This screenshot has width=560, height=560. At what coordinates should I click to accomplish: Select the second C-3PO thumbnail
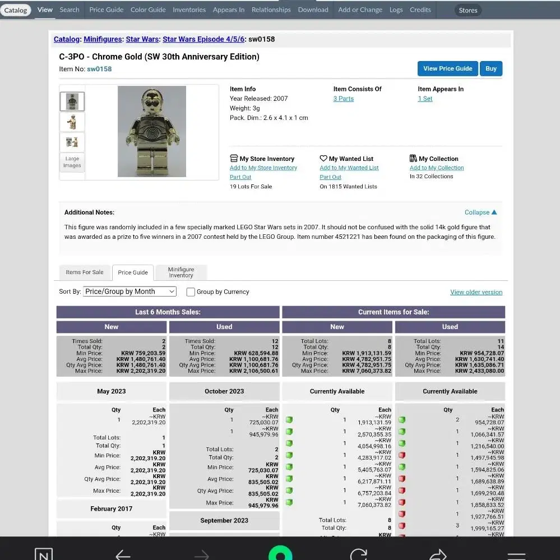72,122
